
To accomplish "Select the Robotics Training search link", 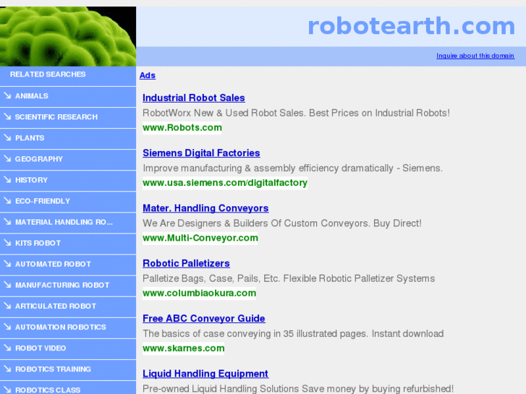I will point(53,369).
